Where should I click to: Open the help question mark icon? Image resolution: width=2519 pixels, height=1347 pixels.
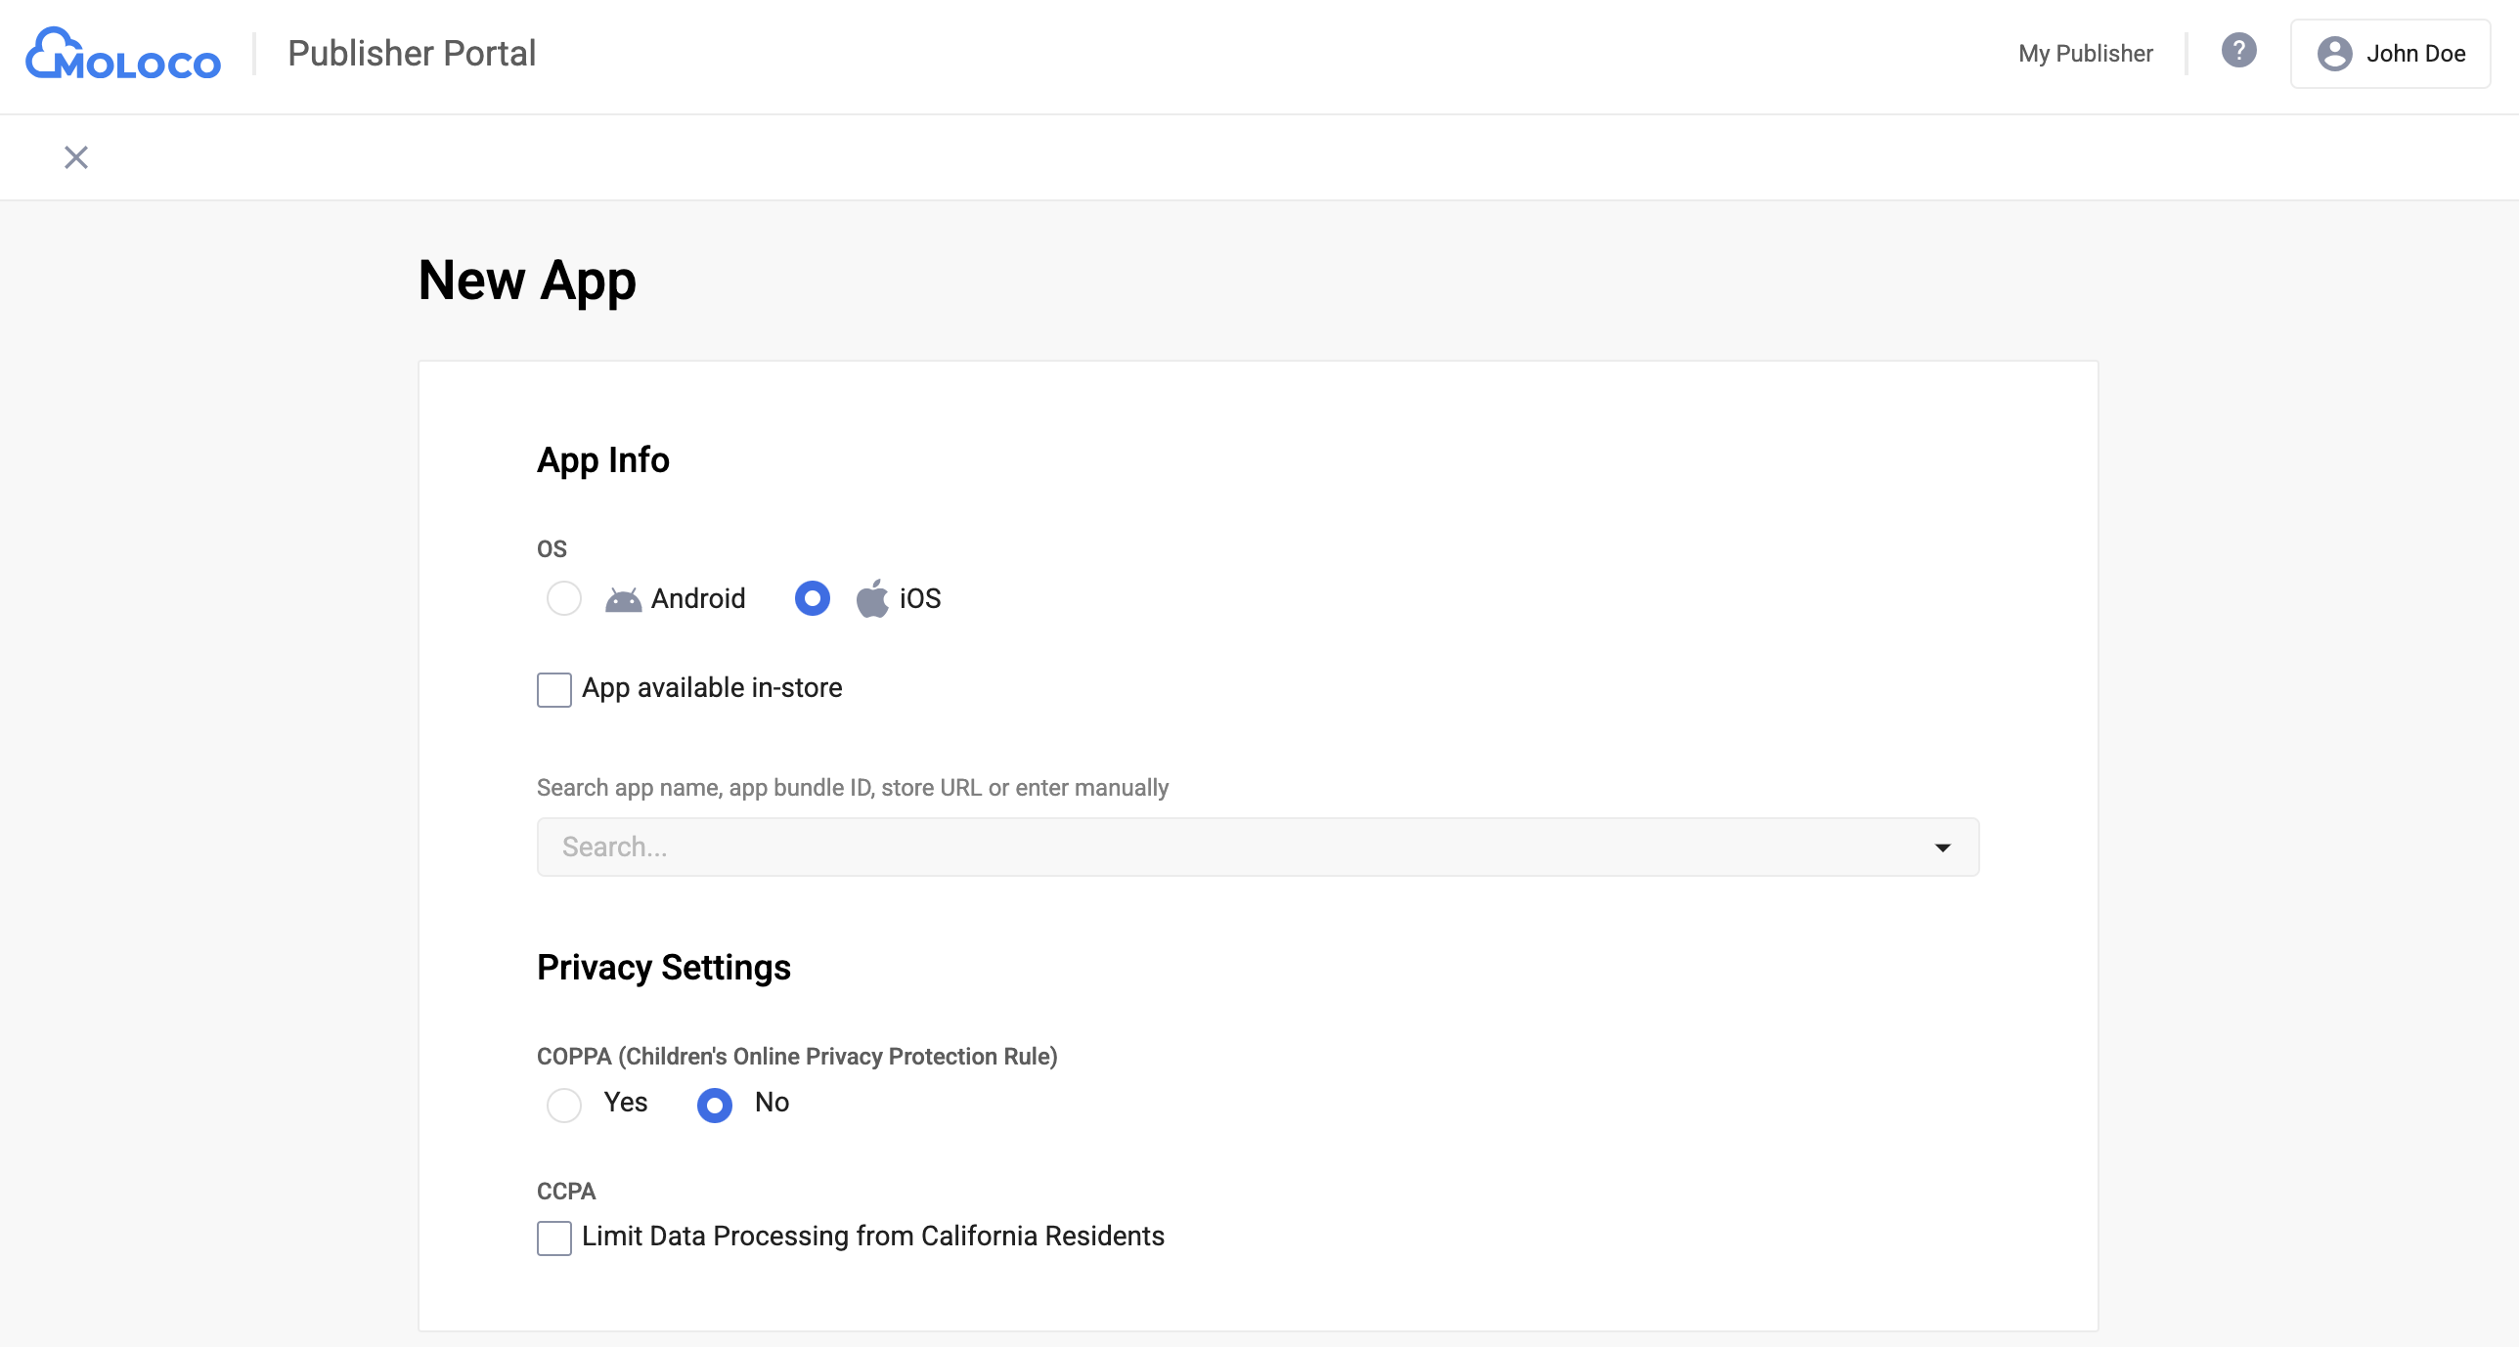click(x=2238, y=51)
